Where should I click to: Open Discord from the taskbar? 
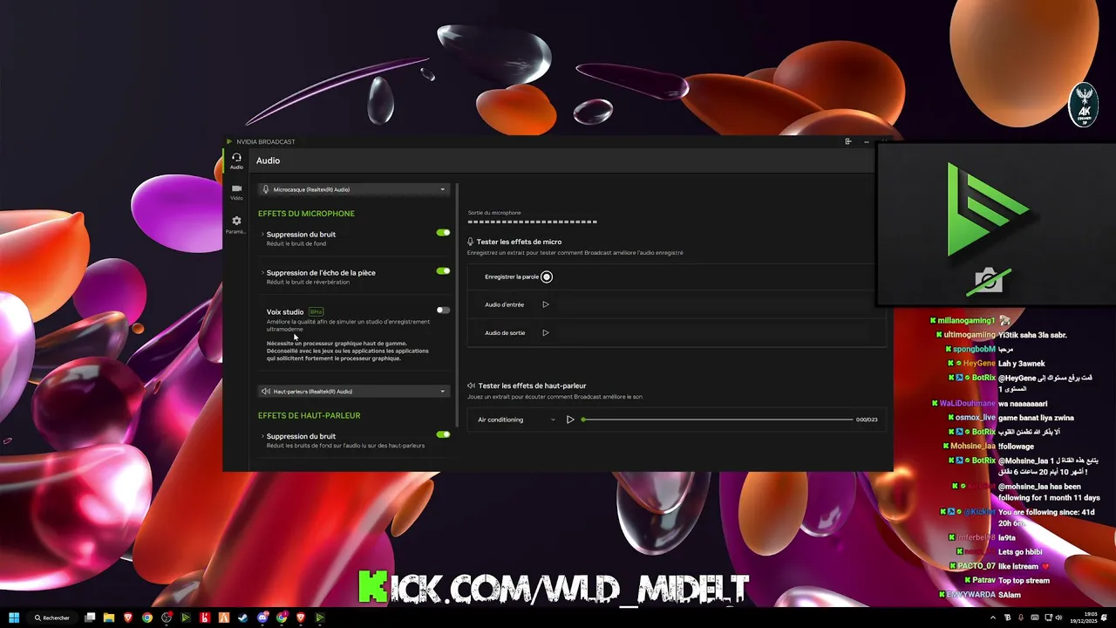point(262,618)
